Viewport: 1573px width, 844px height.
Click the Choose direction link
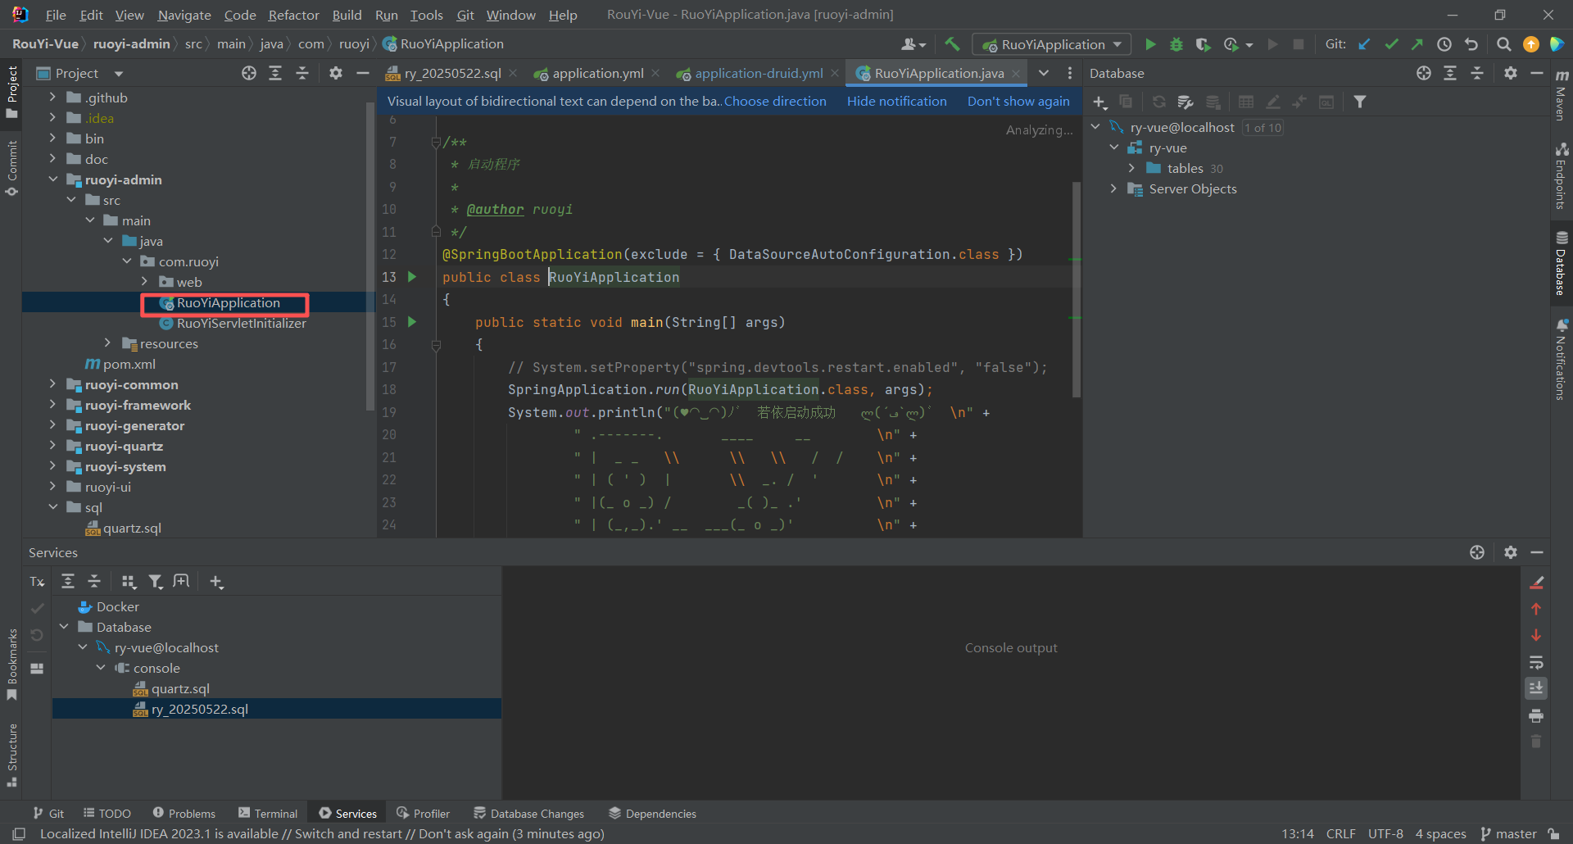pos(775,101)
